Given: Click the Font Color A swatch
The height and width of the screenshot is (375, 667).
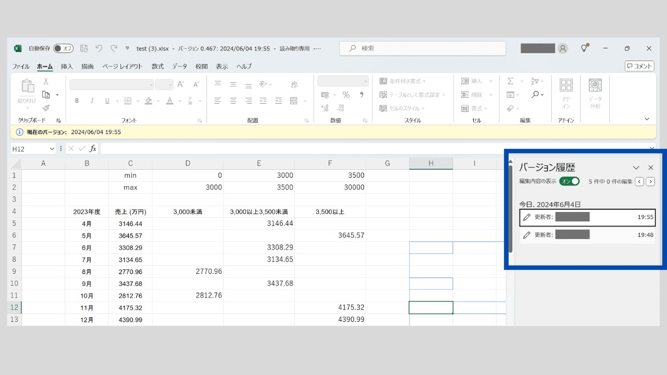Looking at the screenshot, I should pyautogui.click(x=170, y=101).
